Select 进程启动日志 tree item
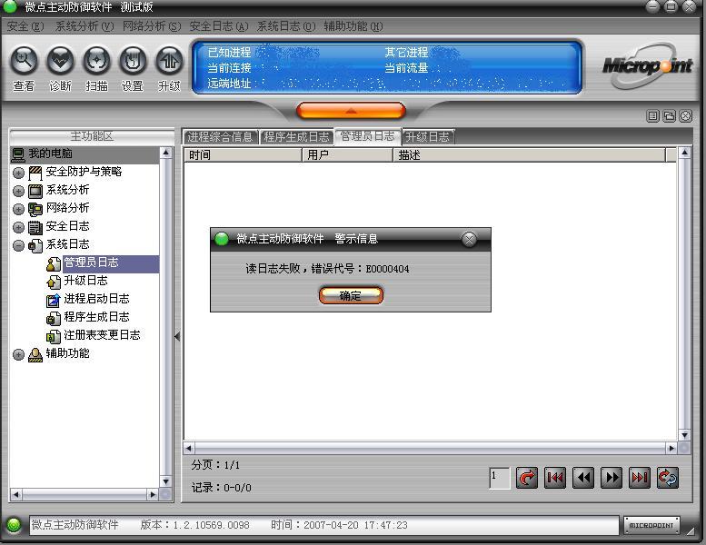Image resolution: width=706 pixels, height=545 pixels. coord(96,299)
